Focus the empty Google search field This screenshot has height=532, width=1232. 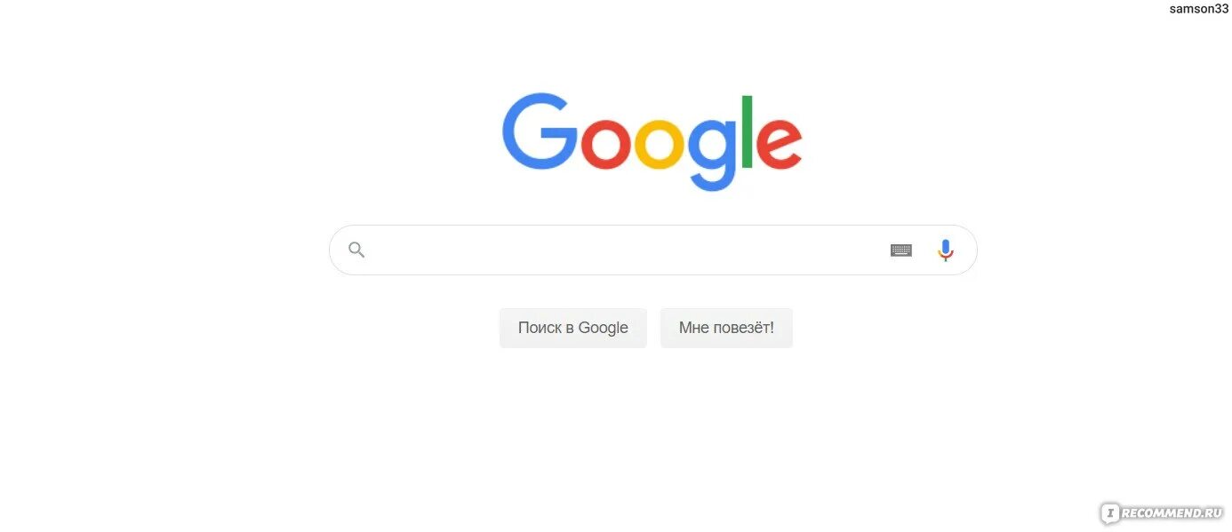pos(653,250)
